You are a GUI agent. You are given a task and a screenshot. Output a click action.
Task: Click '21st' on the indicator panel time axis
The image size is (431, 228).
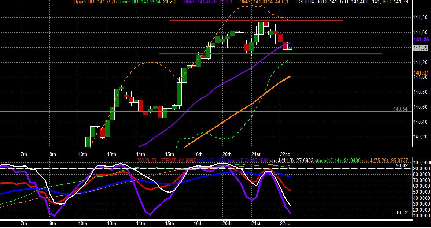coord(256,223)
